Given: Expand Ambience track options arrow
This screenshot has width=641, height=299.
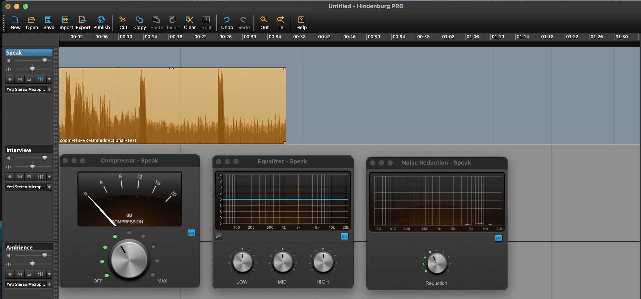Looking at the screenshot, I should (49, 274).
